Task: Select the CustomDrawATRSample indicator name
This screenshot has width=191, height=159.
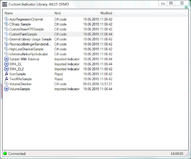Action: pos(27,29)
